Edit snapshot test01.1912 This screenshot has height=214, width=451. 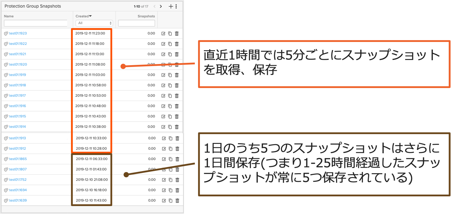[164, 149]
